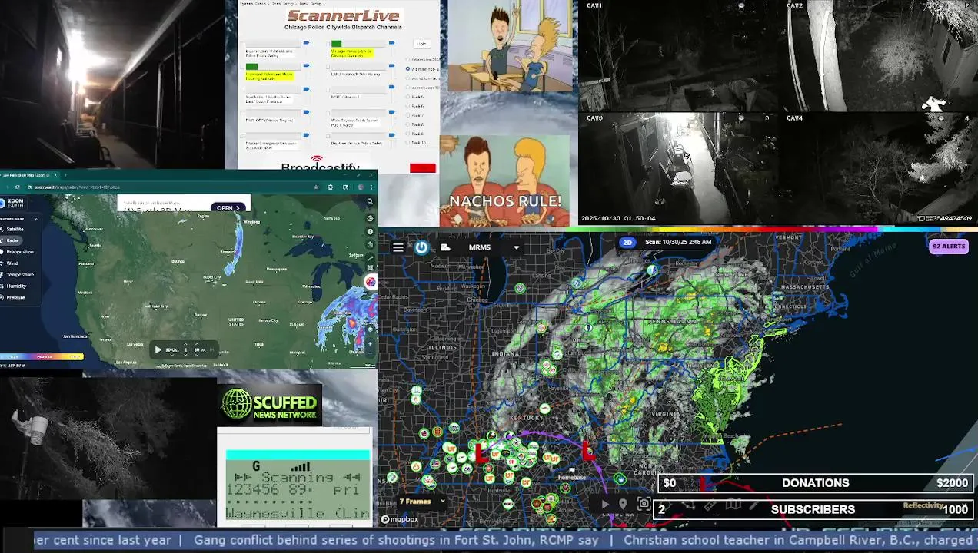This screenshot has height=553, width=978.
Task: Click the blue power icon next to MRMS
Action: [x=421, y=247]
